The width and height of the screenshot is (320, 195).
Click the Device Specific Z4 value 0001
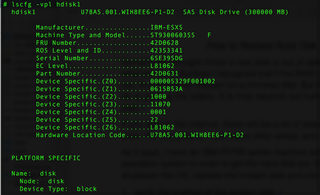[158, 112]
